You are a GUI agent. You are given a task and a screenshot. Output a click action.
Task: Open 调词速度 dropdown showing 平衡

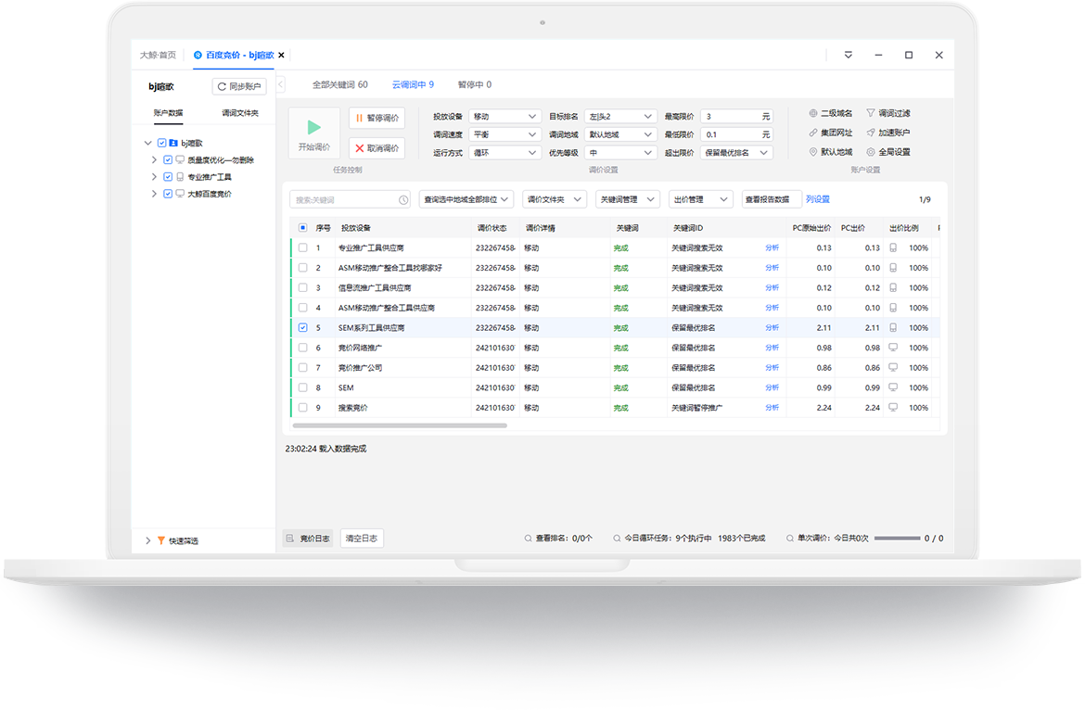[x=504, y=134]
